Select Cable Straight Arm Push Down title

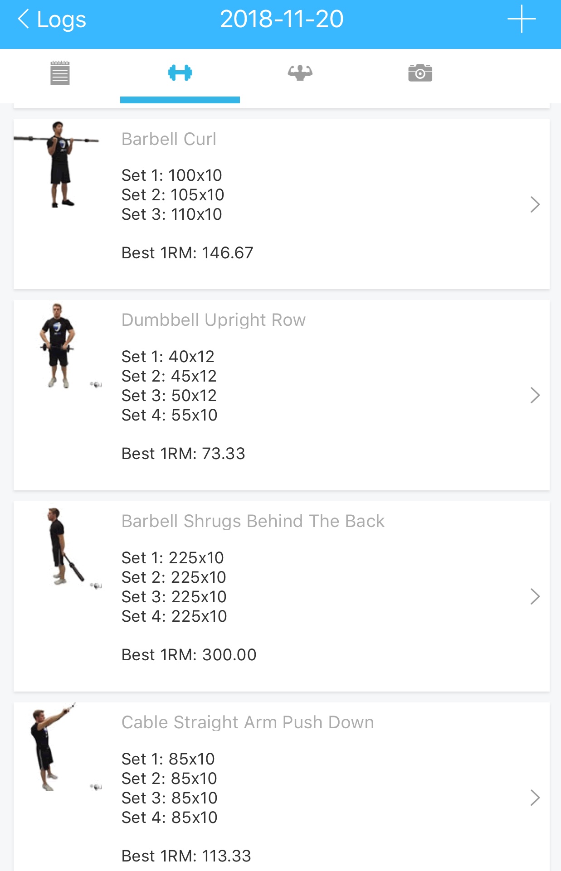247,722
